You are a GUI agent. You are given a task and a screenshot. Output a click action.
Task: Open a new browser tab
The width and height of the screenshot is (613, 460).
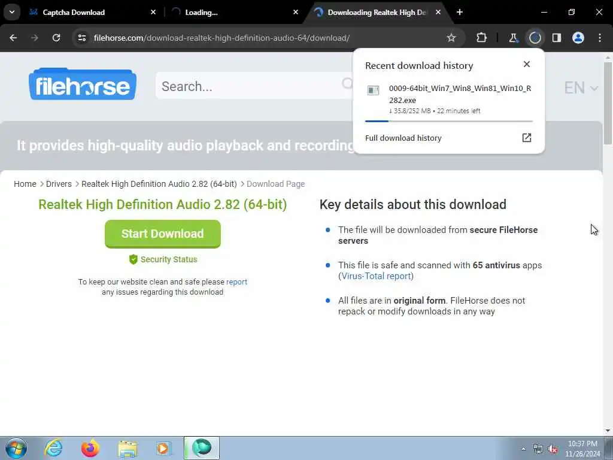[460, 12]
